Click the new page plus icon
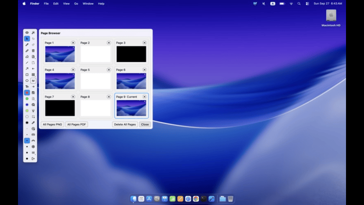 (x=33, y=56)
